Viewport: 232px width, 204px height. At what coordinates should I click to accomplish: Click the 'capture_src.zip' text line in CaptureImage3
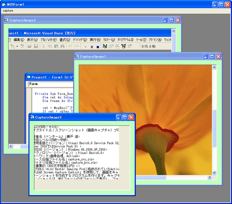[x=64, y=159]
